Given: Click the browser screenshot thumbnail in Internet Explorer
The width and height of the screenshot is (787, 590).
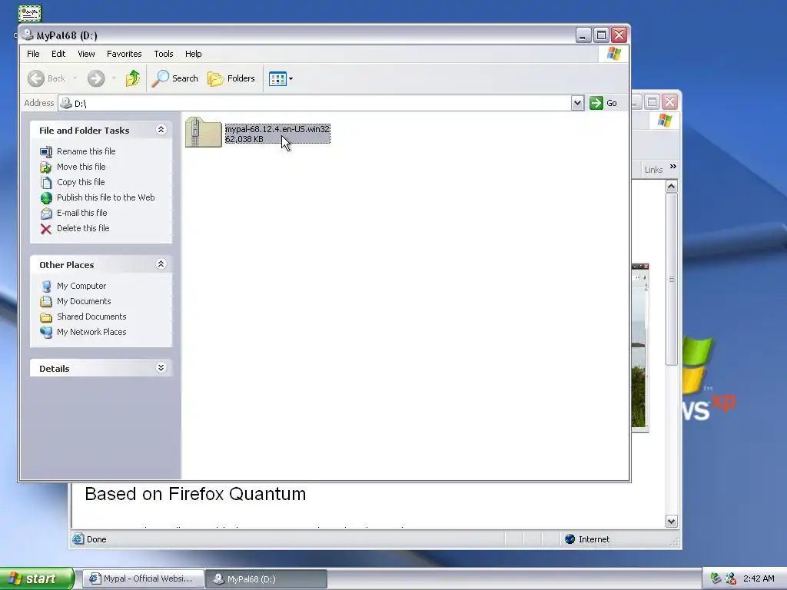Looking at the screenshot, I should point(640,346).
